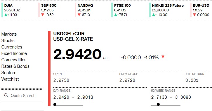Click the red down triangle beside -1.01%
The width and height of the screenshot is (212, 111).
(x=163, y=57)
